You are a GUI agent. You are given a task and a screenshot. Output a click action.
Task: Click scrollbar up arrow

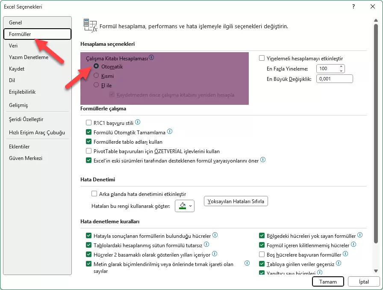pyautogui.click(x=376, y=20)
